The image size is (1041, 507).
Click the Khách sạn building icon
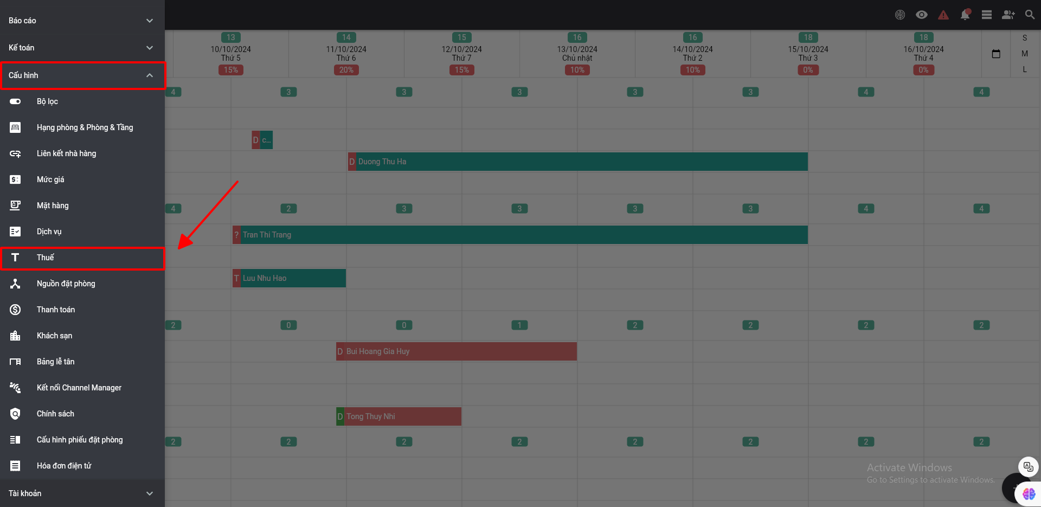click(15, 336)
